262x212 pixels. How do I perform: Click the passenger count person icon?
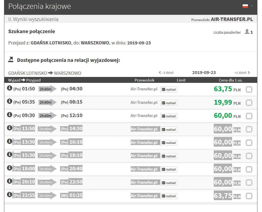pos(247,31)
